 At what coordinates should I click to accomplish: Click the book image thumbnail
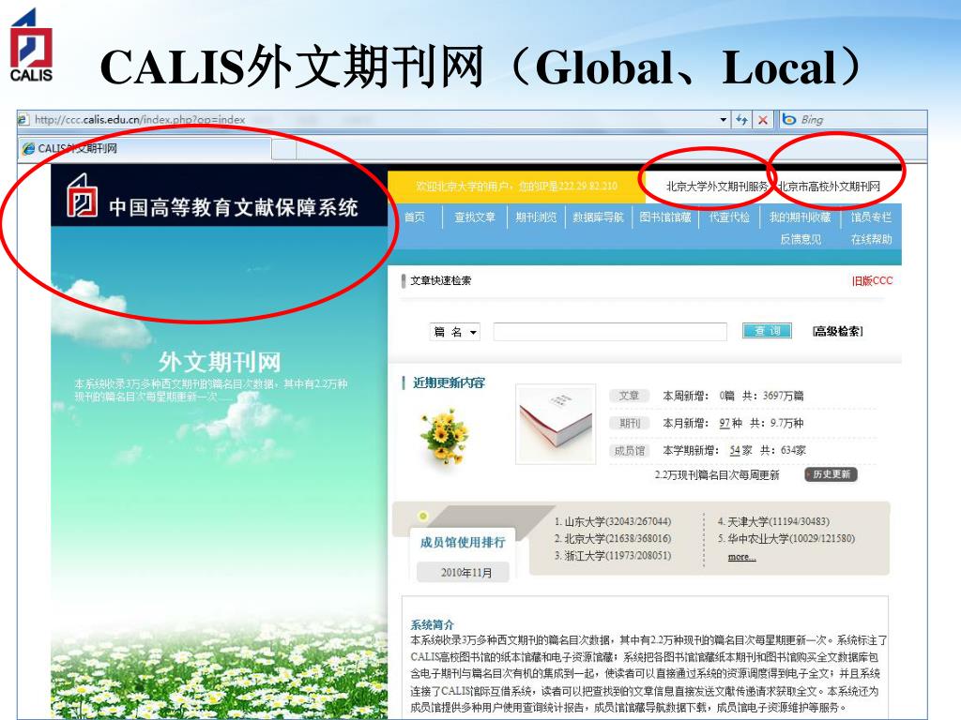[x=556, y=424]
